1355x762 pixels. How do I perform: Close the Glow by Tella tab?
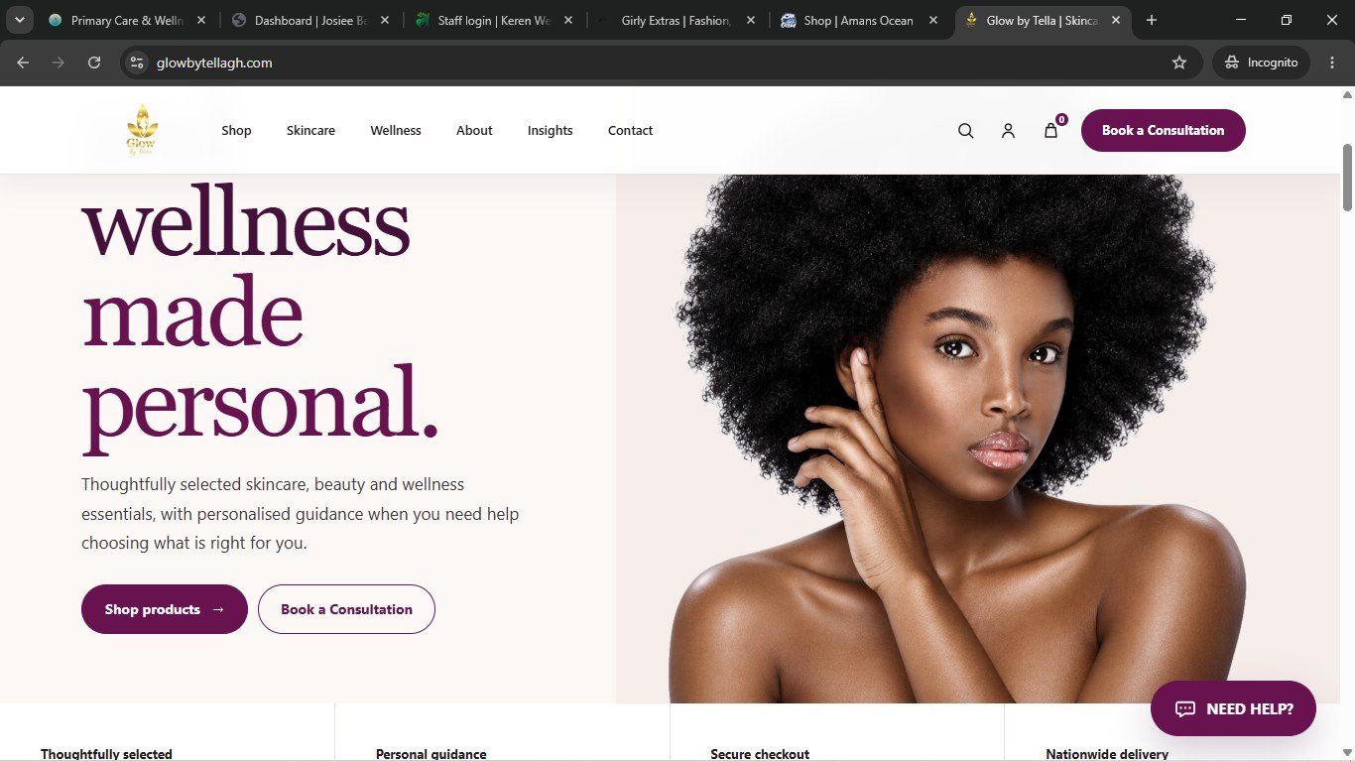(x=1116, y=20)
